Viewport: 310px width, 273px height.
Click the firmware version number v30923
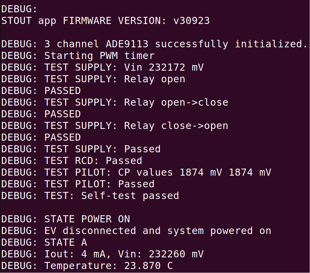(x=191, y=21)
